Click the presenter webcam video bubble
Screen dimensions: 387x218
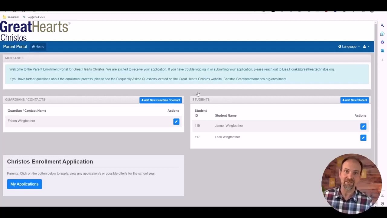[x=352, y=183]
